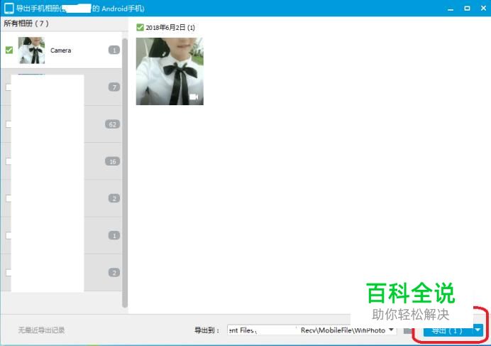Click the 2018年6月2日 (1) date label
The width and height of the screenshot is (491, 346).
[x=170, y=28]
